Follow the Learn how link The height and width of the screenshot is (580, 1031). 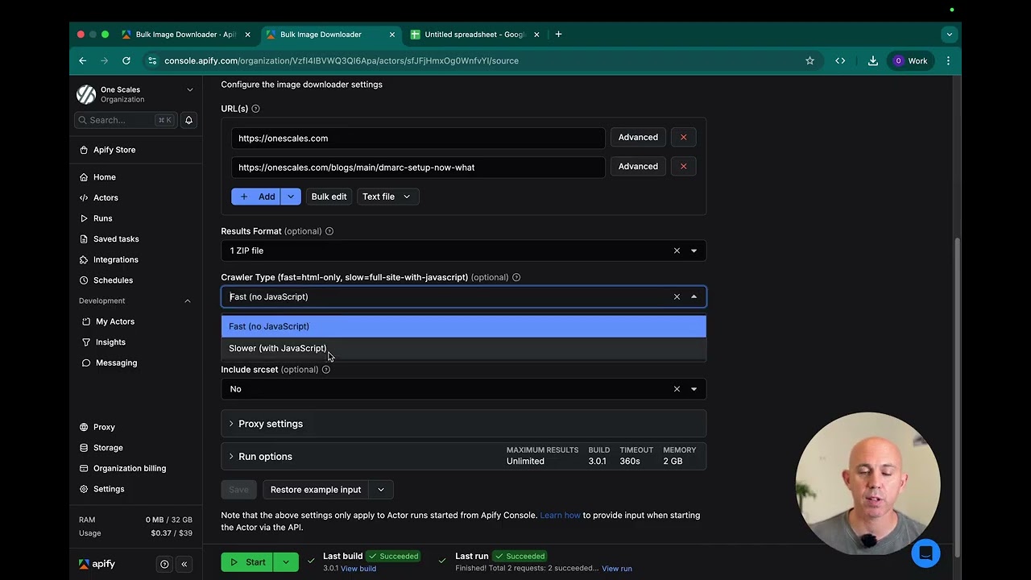[x=560, y=516]
